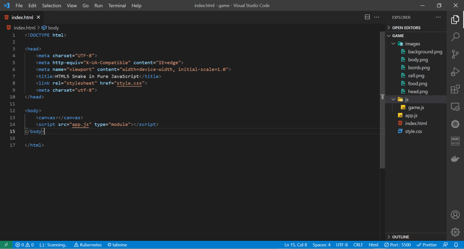Open the Manage gear icon
The width and height of the screenshot is (464, 249).
[x=455, y=232]
